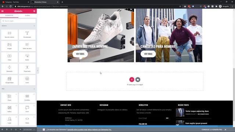Reload the current page
Screen dimensions: 235x132
11,7
